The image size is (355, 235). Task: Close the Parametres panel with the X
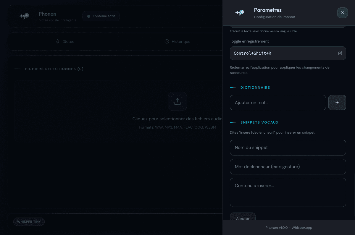click(342, 13)
